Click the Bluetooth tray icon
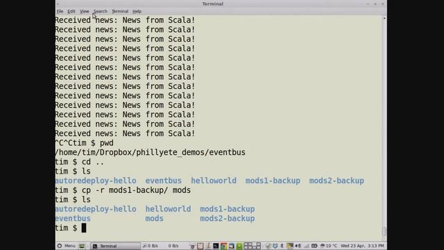The width and height of the screenshot is (444, 250). click(x=282, y=246)
